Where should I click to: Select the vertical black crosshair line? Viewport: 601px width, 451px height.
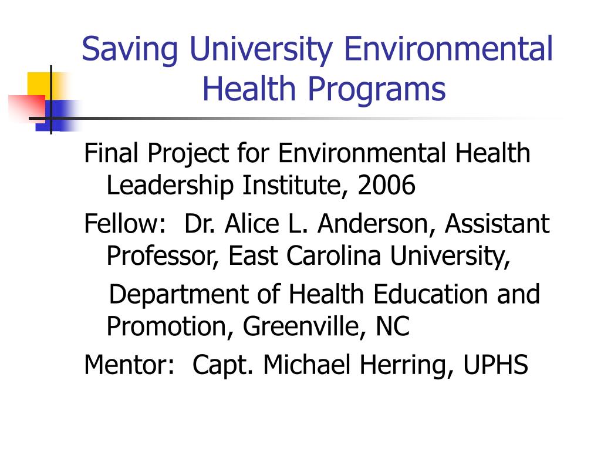click(51, 100)
